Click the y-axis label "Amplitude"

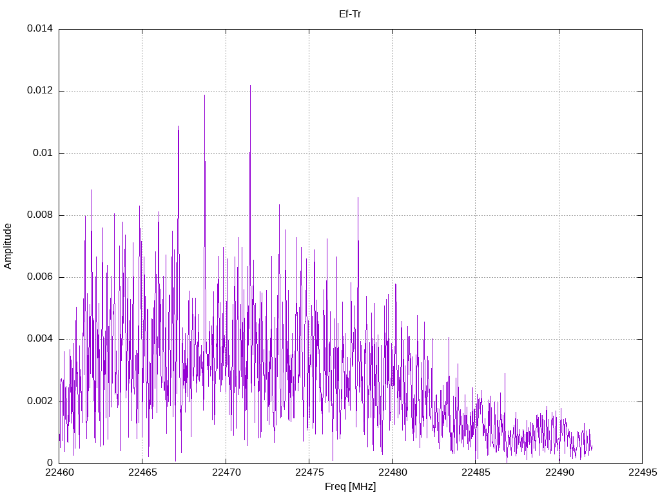tap(7, 246)
